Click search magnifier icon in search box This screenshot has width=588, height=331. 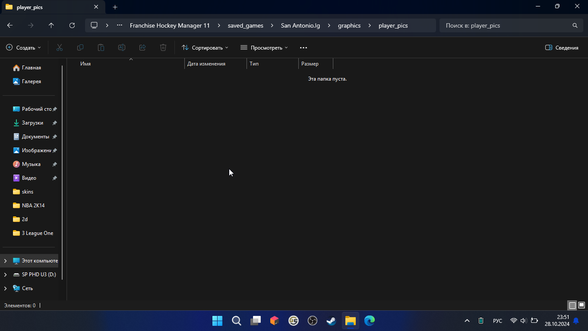[575, 25]
